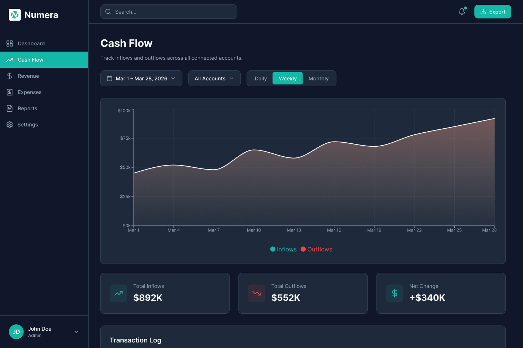Click the Reports document icon in sidebar
The height and width of the screenshot is (348, 523).
(10, 108)
